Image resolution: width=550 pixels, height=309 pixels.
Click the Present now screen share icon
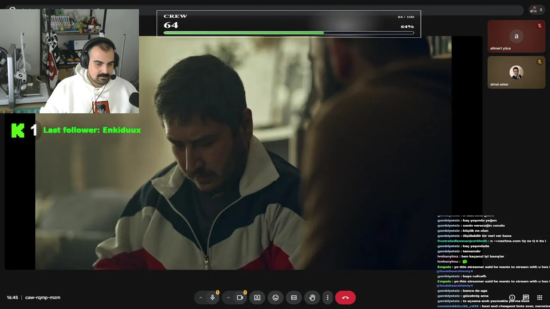[x=257, y=297]
